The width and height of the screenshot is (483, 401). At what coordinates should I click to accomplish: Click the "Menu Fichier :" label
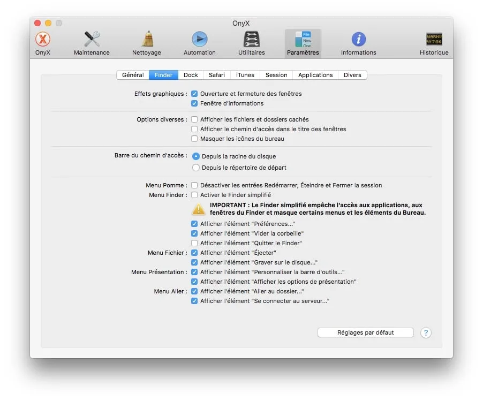168,253
